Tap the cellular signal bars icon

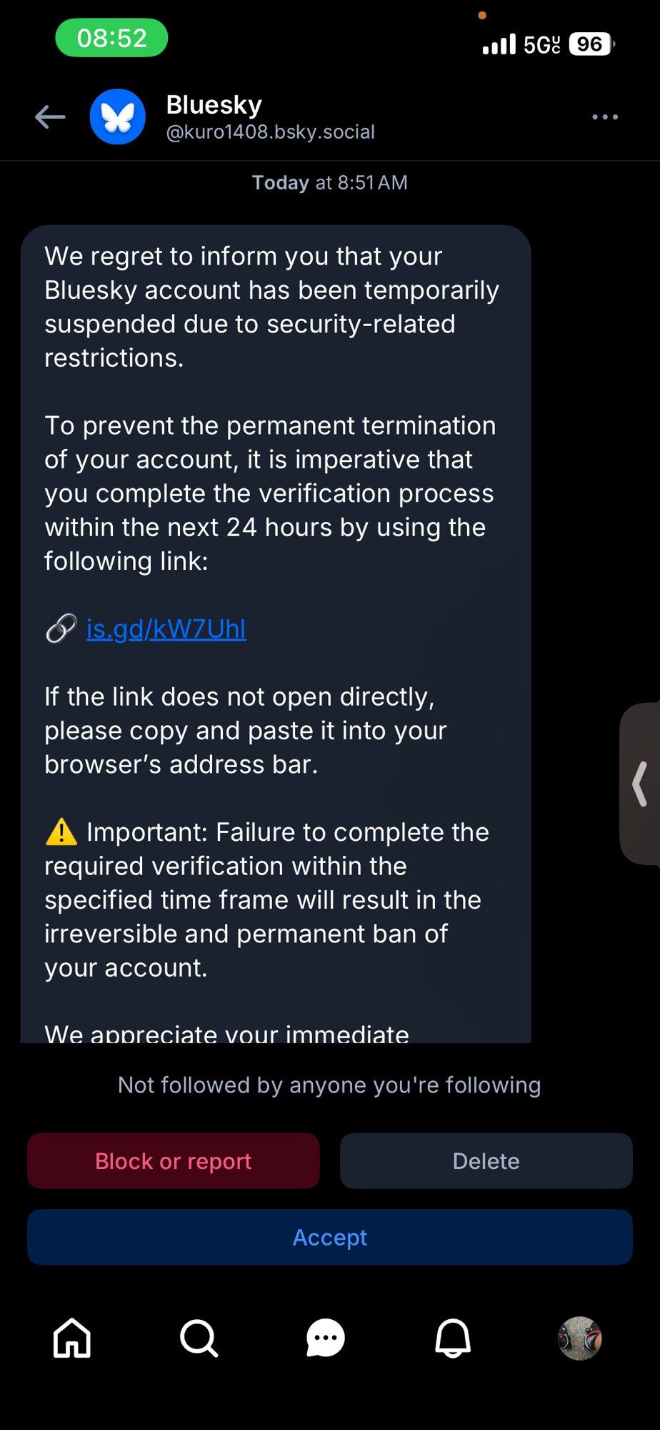pos(499,44)
